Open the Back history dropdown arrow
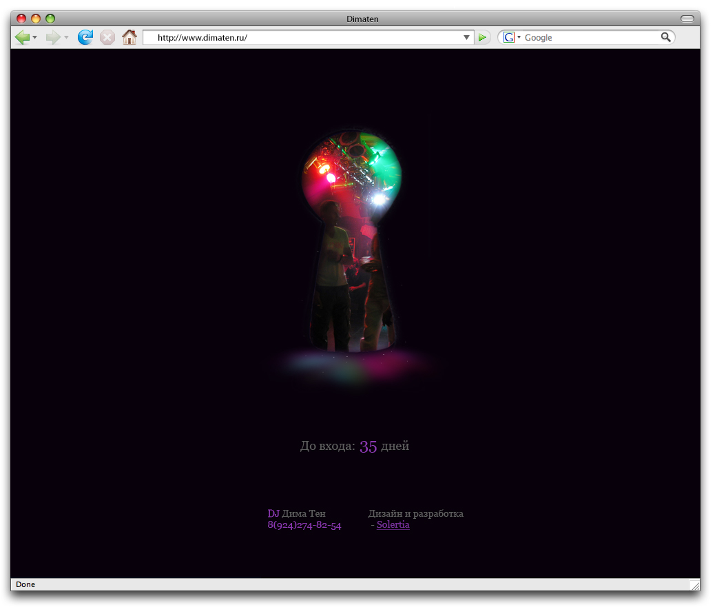 coord(34,37)
